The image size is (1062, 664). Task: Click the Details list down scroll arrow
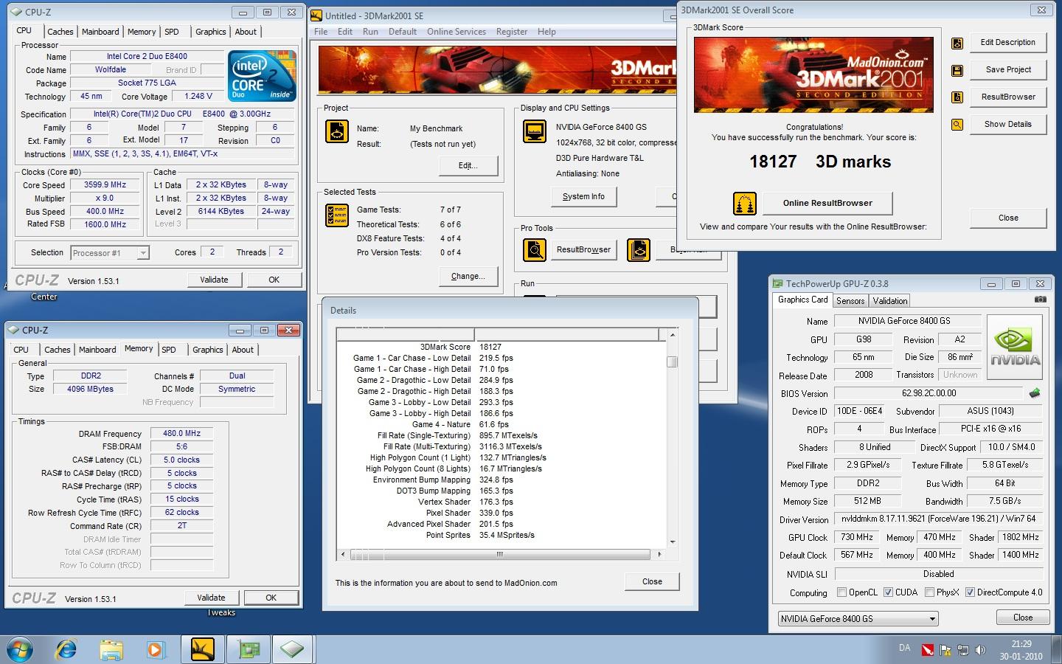672,542
